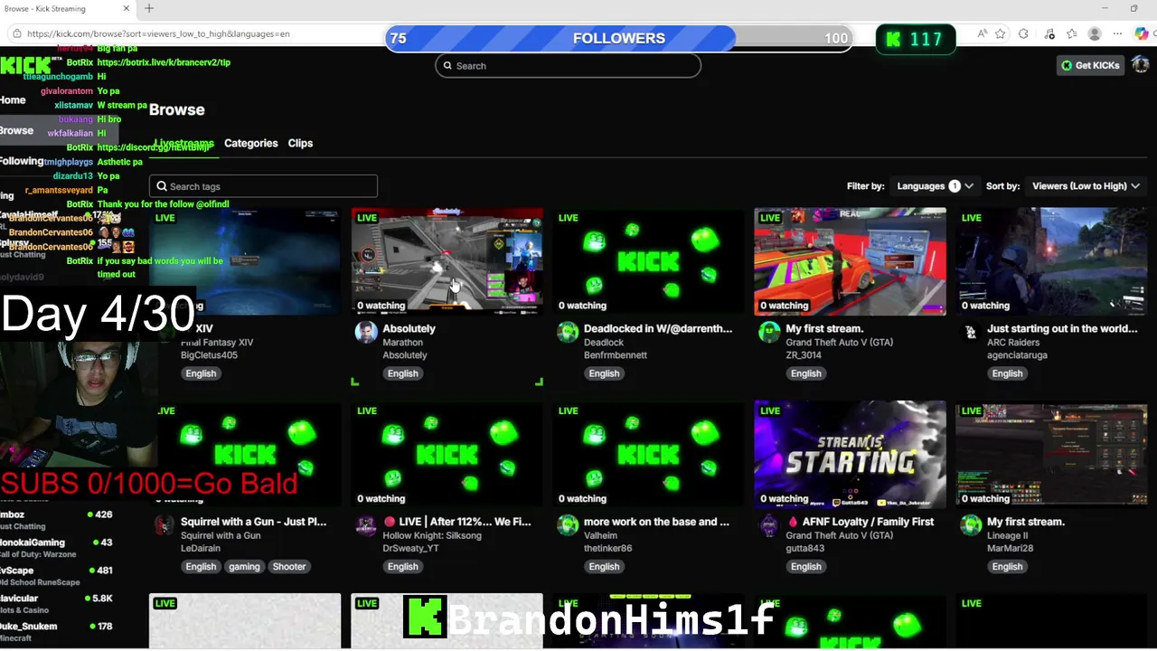Click gutta843 streamer avatar icon
The height and width of the screenshot is (651, 1157).
[x=769, y=525]
